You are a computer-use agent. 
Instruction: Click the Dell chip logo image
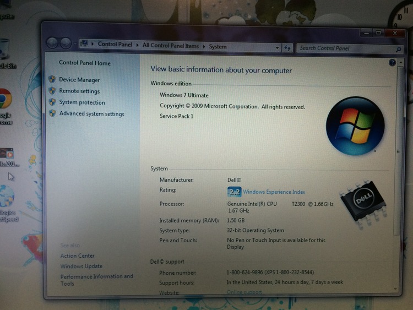point(363,204)
